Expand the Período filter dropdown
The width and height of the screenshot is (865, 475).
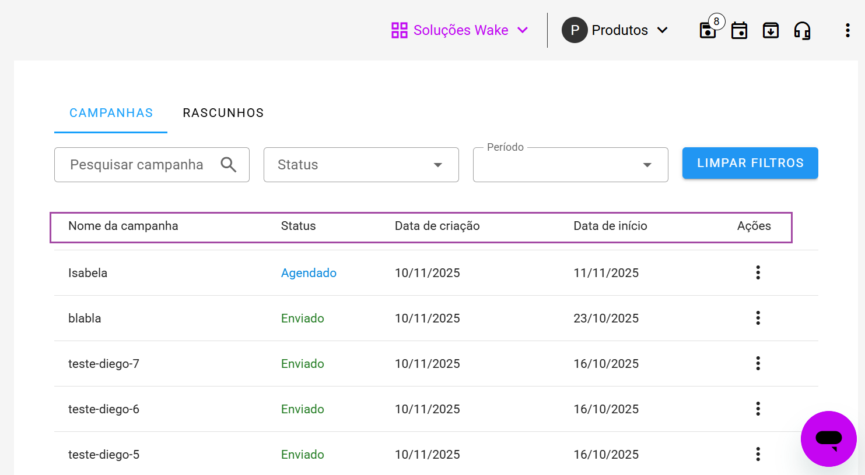pyautogui.click(x=570, y=165)
